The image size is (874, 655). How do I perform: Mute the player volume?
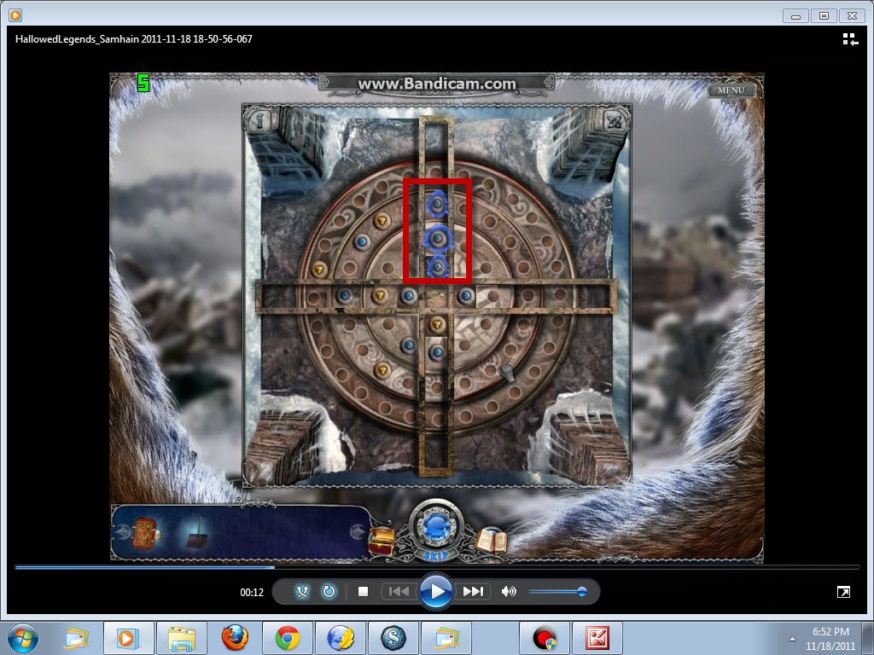[510, 592]
